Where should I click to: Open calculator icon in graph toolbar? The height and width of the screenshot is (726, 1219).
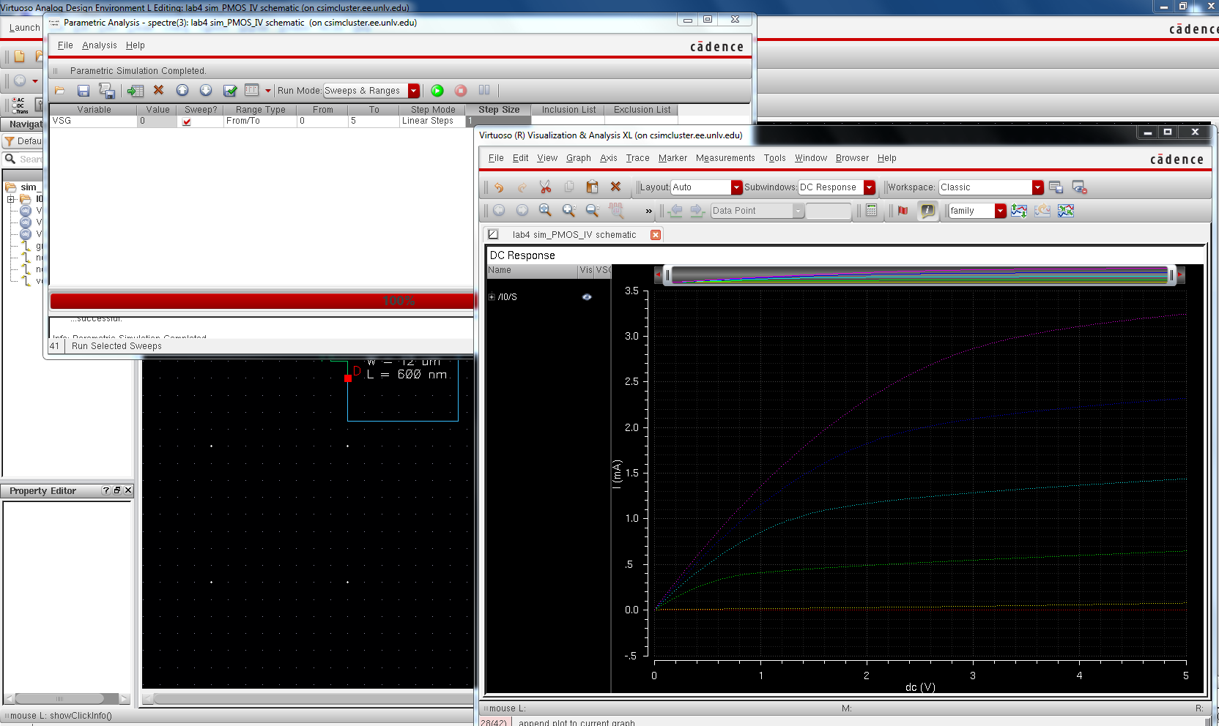tap(871, 211)
